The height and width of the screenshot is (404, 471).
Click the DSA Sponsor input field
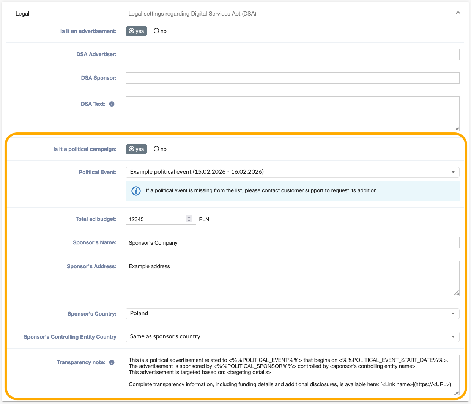point(292,78)
